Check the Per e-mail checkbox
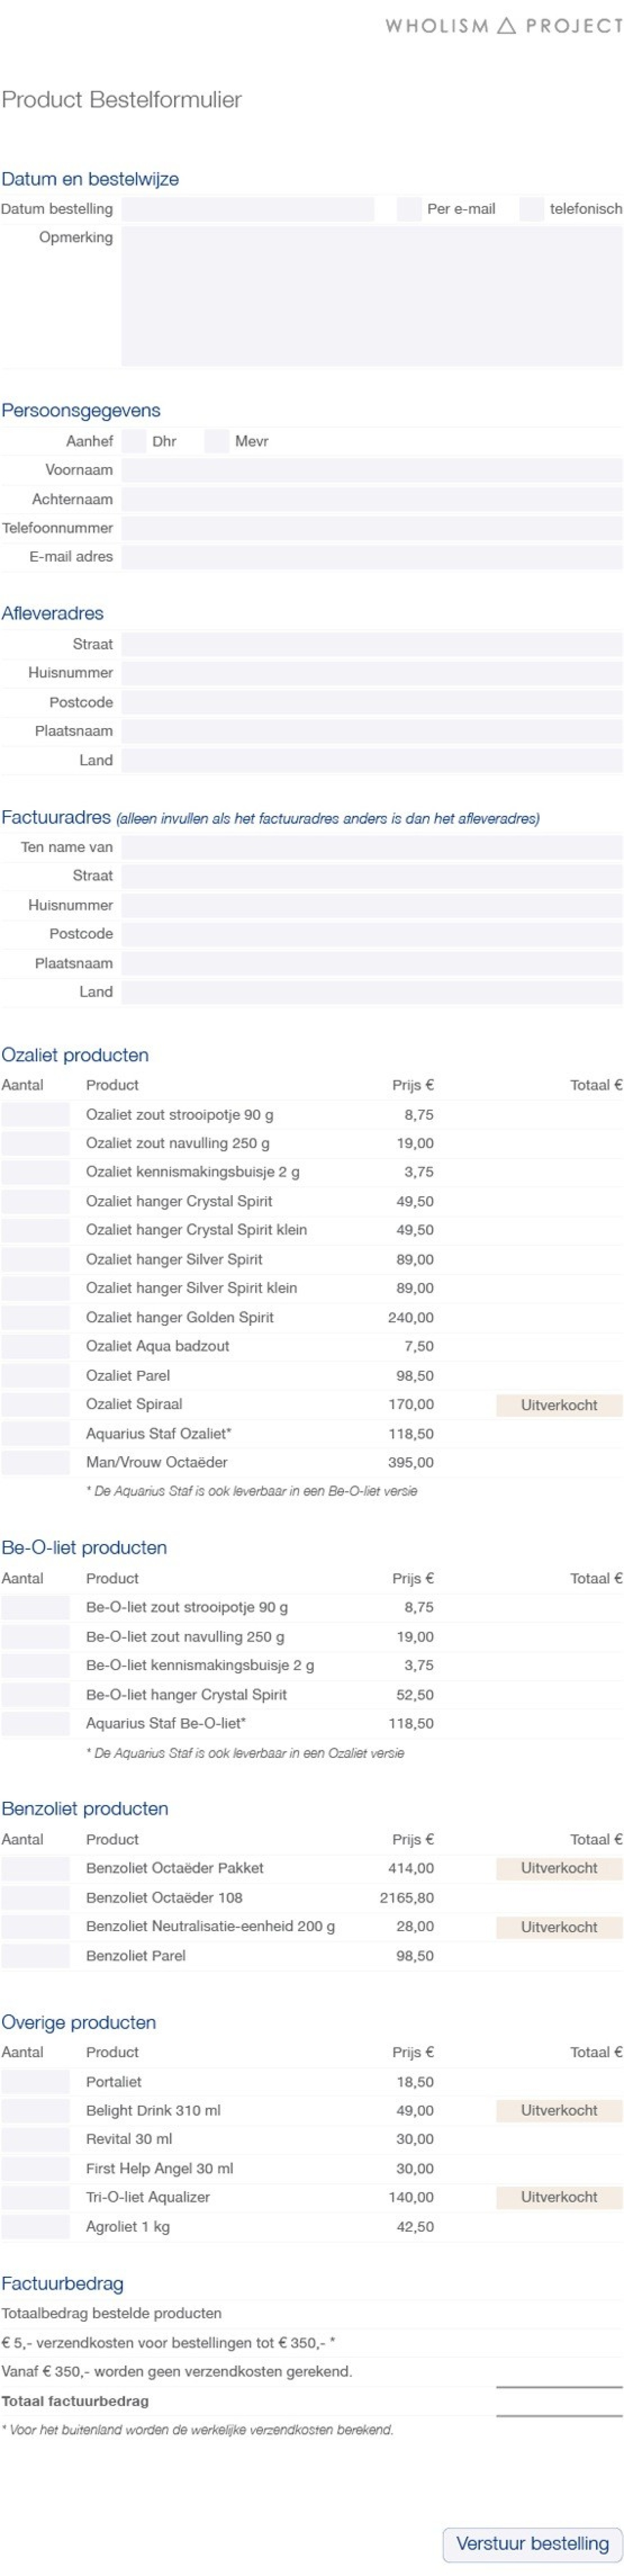The image size is (624, 2576). pyautogui.click(x=408, y=209)
